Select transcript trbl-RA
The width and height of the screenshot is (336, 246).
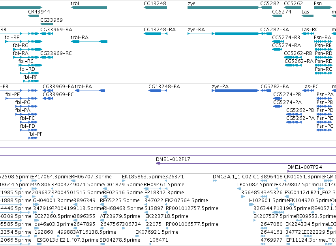(x=89, y=42)
